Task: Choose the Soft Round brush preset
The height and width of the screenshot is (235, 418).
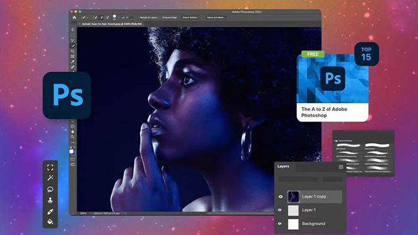Action: point(348,146)
